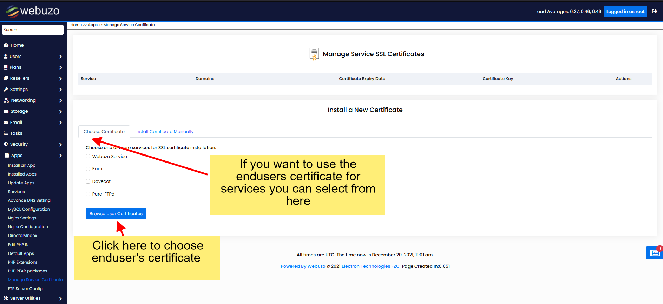
Task: Click the Home dashboard icon in sidebar
Action: click(6, 45)
